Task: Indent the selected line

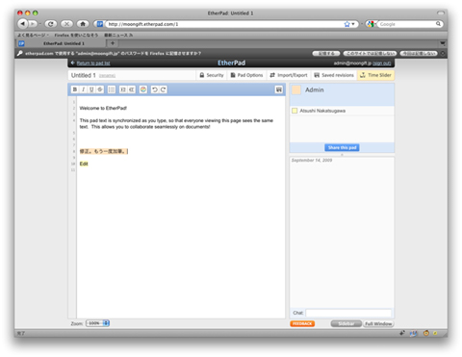Action: pos(123,89)
